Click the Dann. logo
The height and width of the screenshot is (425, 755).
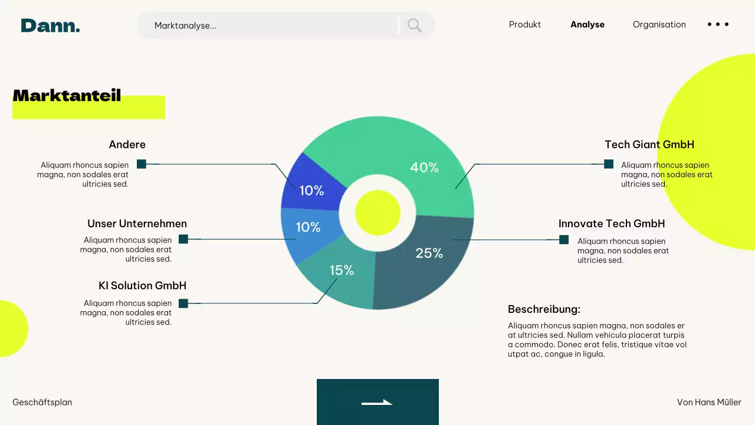click(x=50, y=25)
